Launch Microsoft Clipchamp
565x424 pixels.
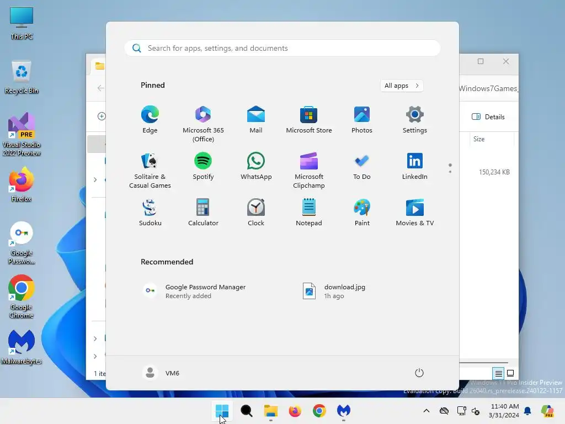(309, 171)
